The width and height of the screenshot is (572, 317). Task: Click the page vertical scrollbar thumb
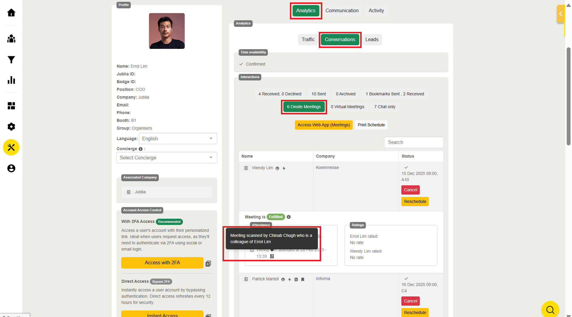coord(568,96)
